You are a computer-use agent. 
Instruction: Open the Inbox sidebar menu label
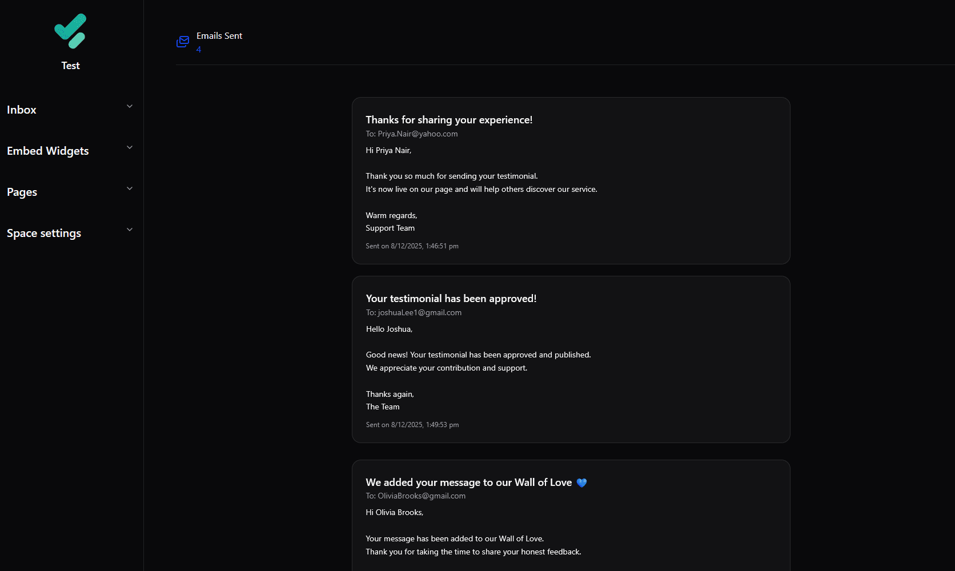pyautogui.click(x=22, y=110)
